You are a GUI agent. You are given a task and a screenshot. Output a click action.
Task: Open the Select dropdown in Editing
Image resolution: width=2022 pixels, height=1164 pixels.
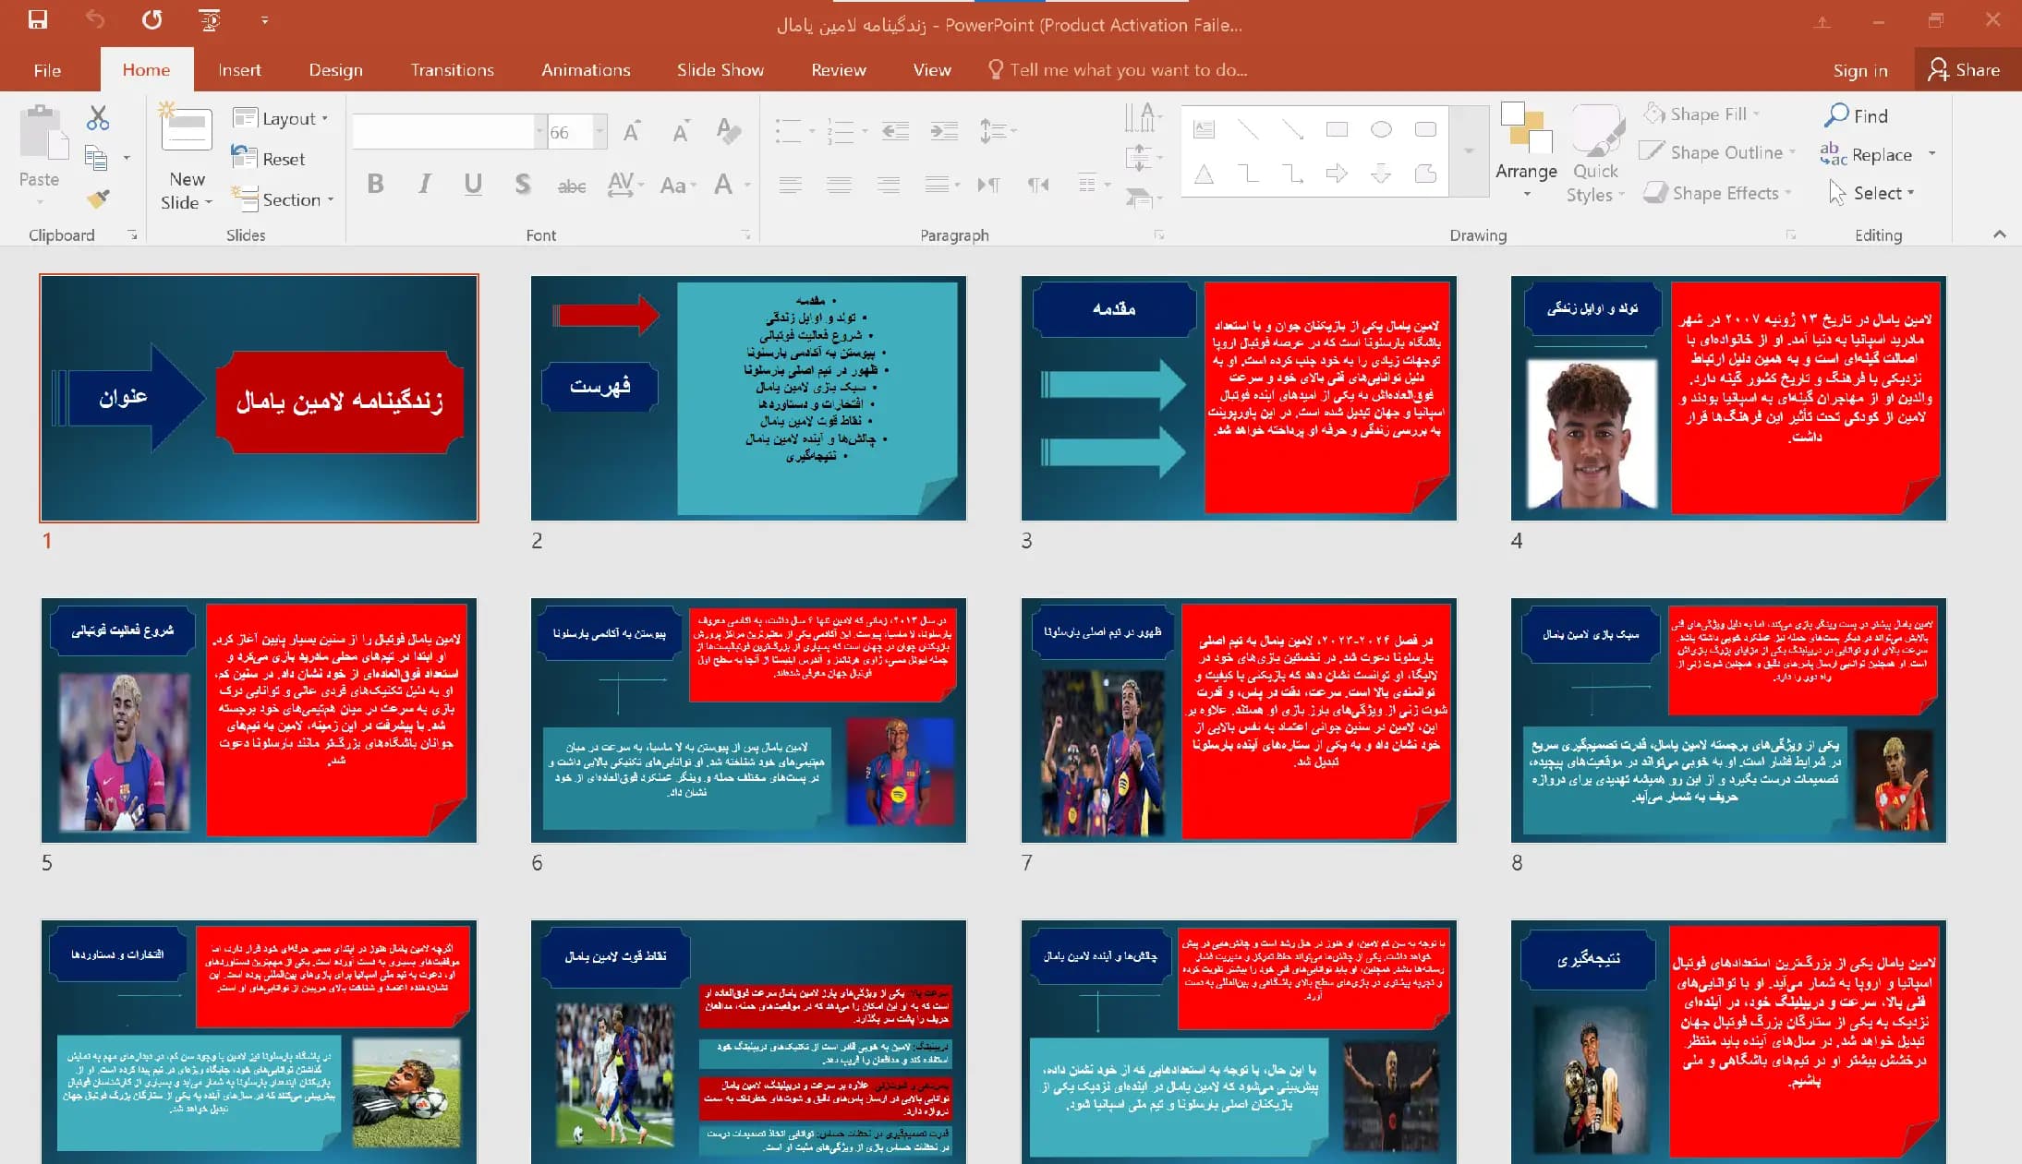(1871, 193)
